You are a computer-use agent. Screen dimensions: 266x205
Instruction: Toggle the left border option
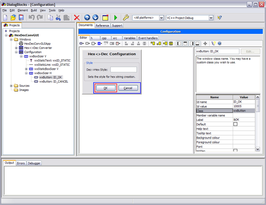[179, 43]
